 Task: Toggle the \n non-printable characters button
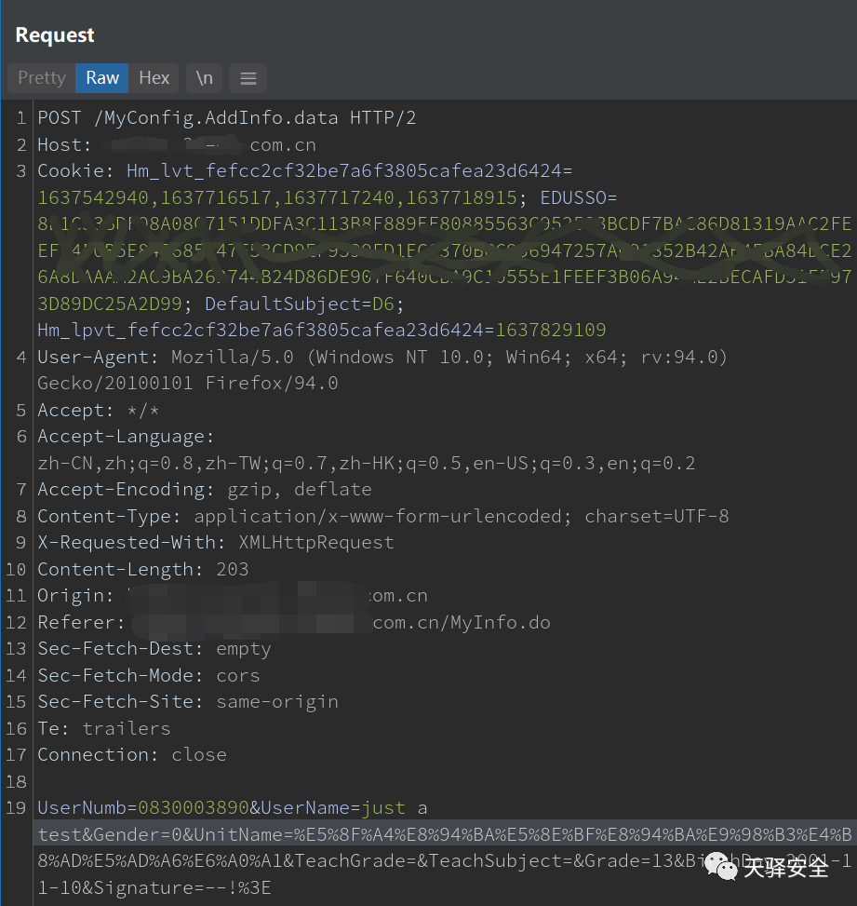204,78
